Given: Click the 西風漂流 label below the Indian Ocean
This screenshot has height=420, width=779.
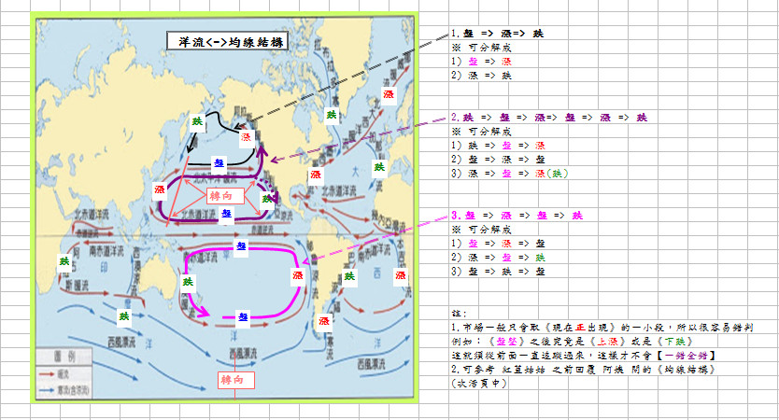Looking at the screenshot, I should (x=121, y=342).
